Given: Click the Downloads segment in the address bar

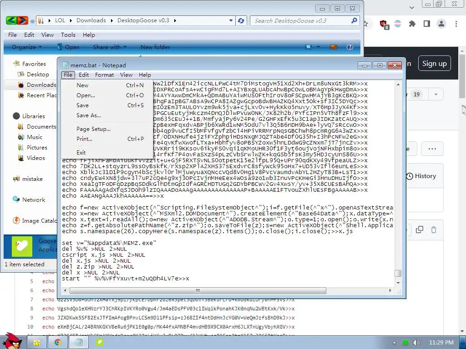Looking at the screenshot, I should pos(91,20).
